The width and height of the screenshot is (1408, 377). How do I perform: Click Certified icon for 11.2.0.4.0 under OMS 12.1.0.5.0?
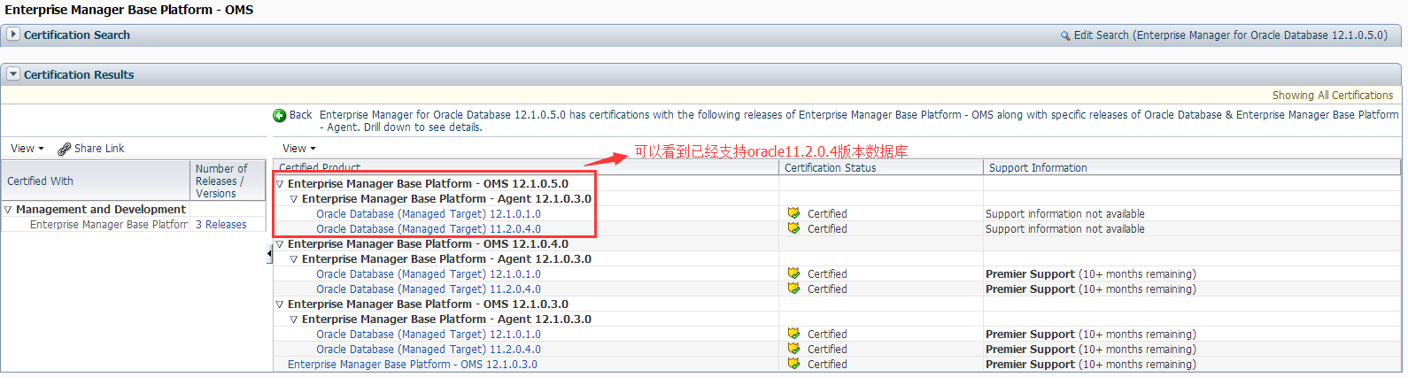pyautogui.click(x=794, y=228)
